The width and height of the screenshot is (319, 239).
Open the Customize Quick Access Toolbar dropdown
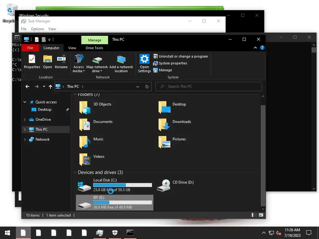[49, 40]
